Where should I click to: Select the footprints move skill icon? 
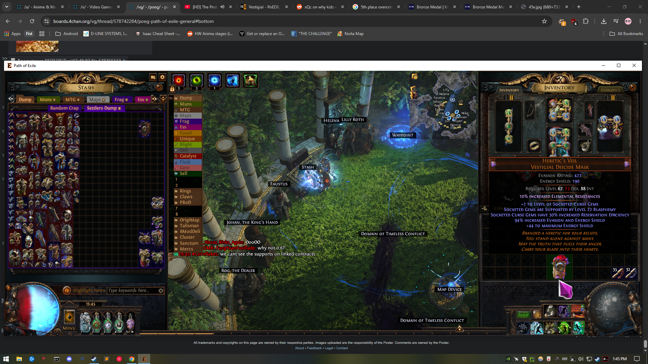pyautogui.click(x=550, y=311)
